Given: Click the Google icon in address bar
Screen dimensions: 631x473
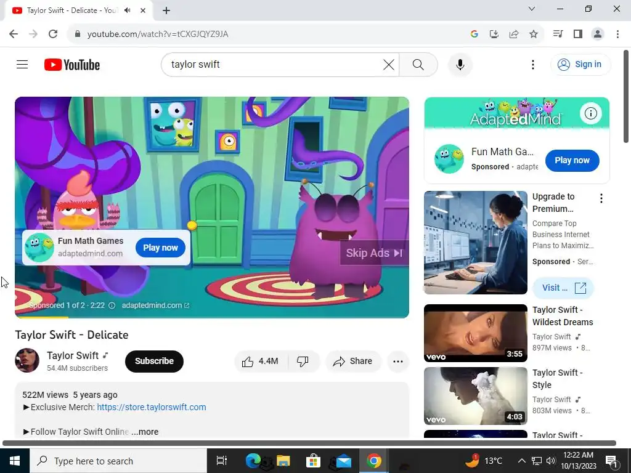Looking at the screenshot, I should tap(474, 34).
